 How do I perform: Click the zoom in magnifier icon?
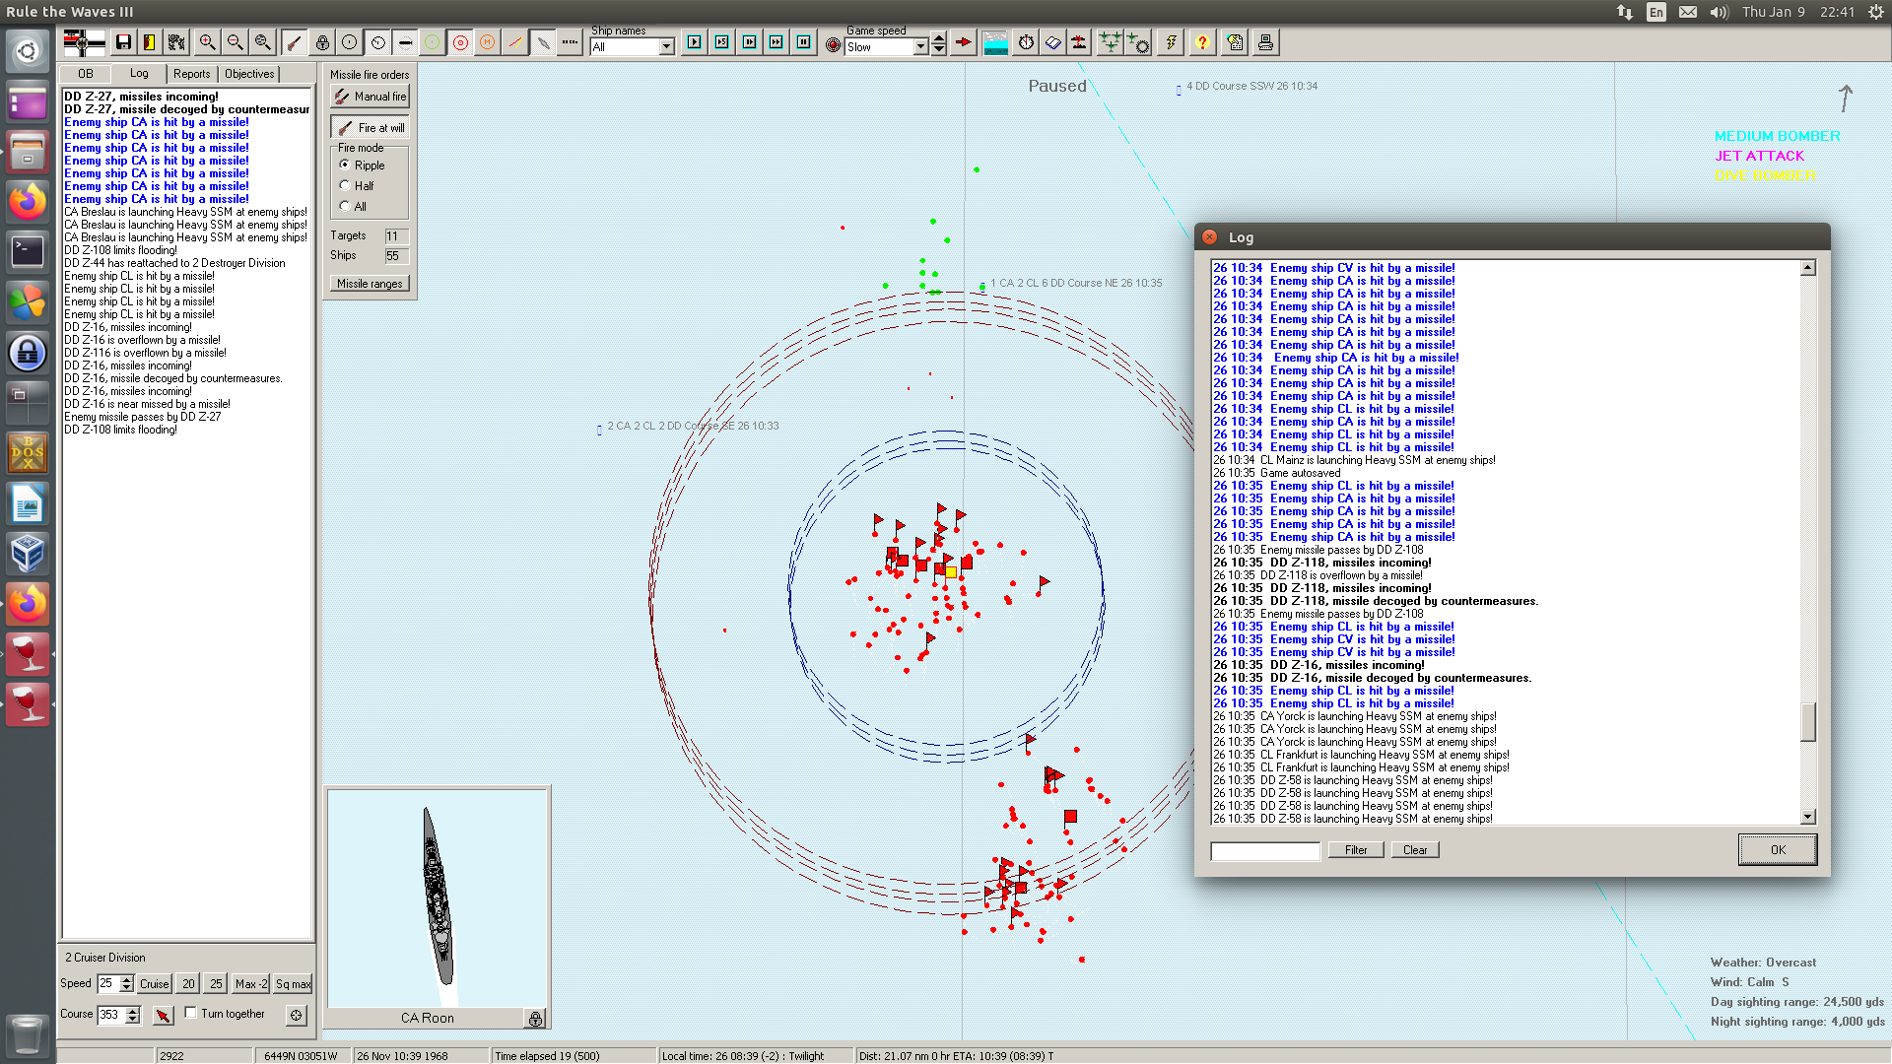pyautogui.click(x=207, y=42)
